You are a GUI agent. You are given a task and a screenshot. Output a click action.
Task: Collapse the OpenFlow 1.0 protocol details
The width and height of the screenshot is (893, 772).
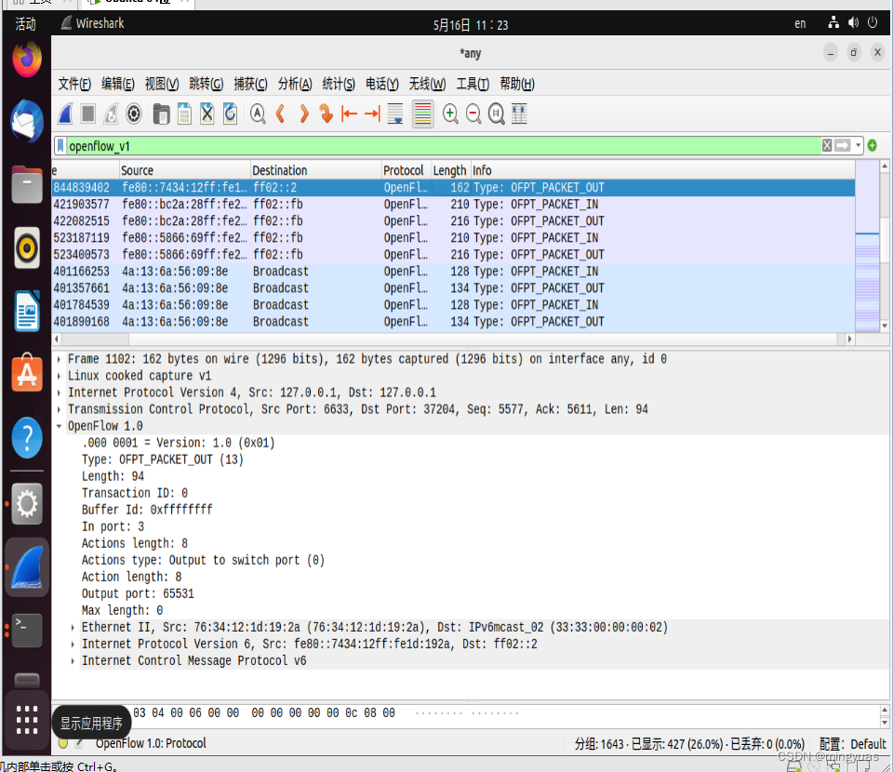tap(59, 426)
